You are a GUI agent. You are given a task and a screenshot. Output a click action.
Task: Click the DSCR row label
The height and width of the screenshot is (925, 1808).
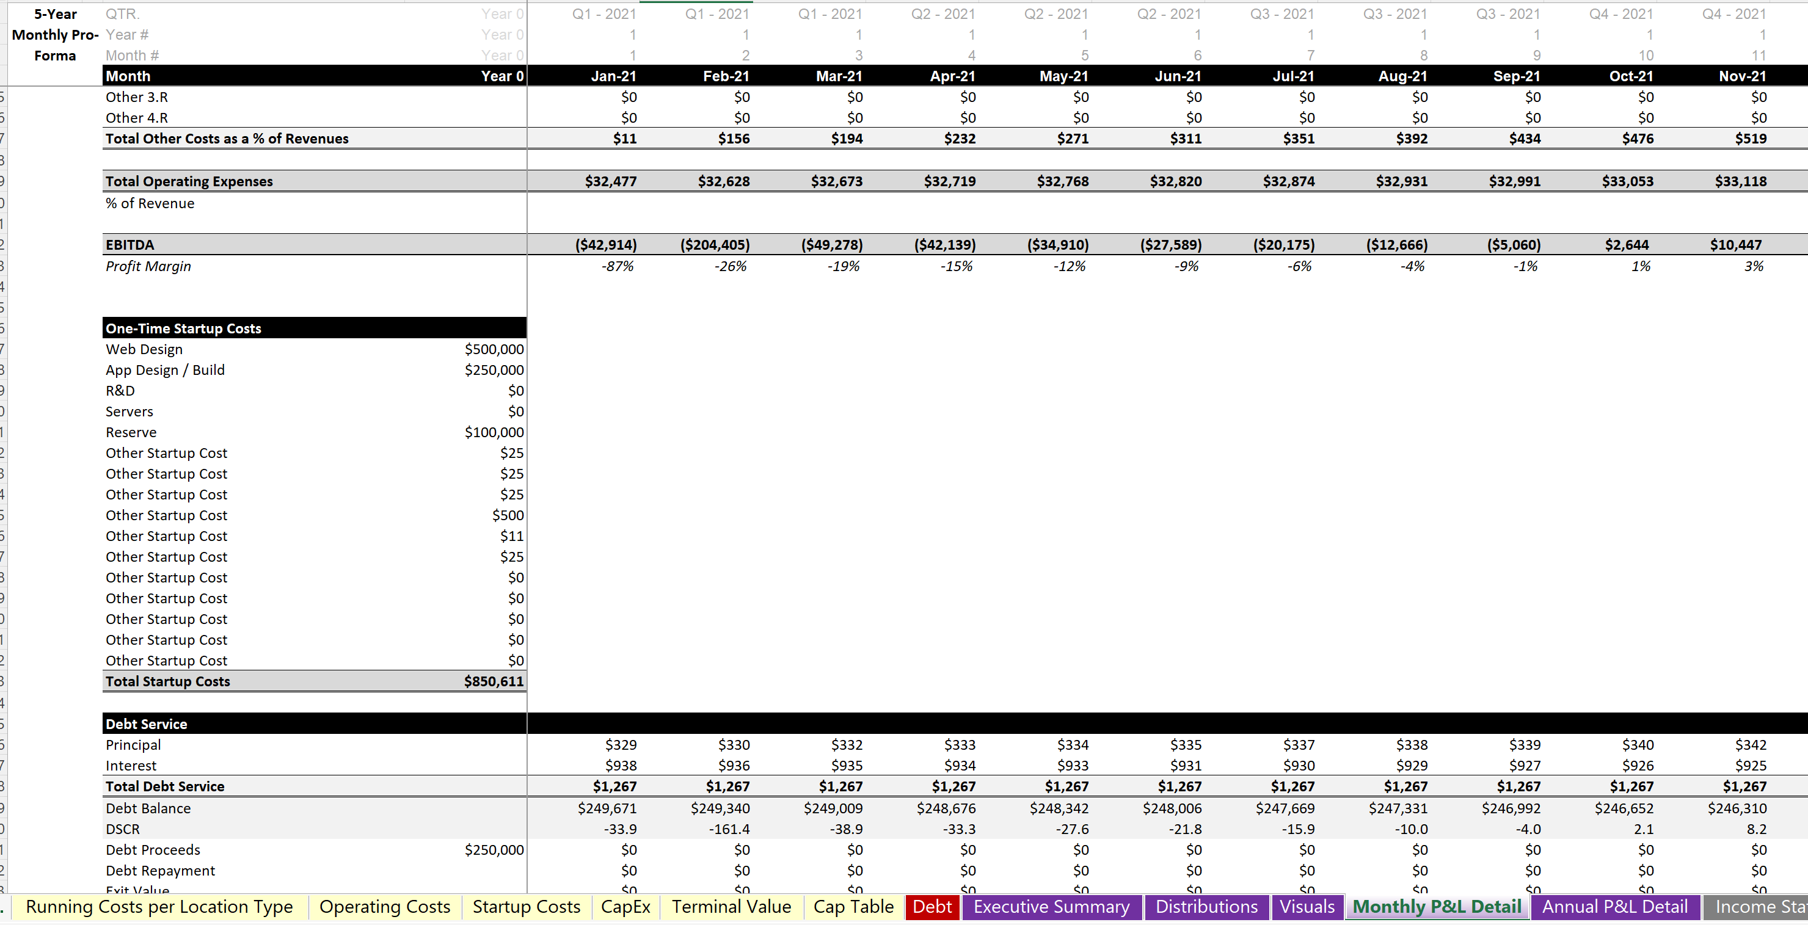(x=123, y=829)
